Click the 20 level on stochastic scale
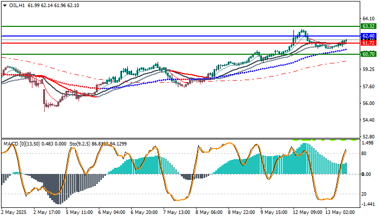380x218 pixels. pyautogui.click(x=364, y=194)
